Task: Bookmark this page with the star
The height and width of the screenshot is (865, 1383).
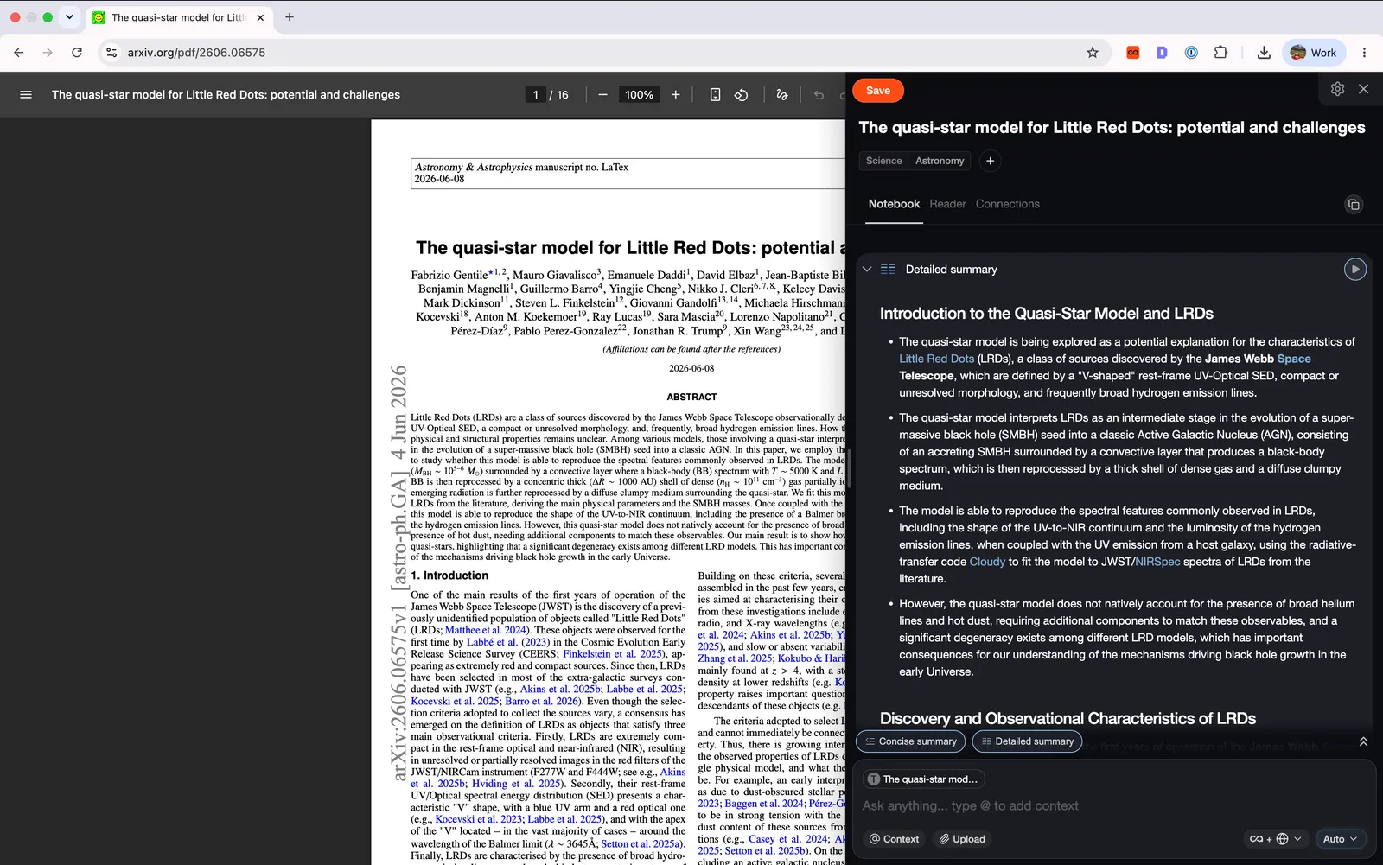Action: [1093, 53]
